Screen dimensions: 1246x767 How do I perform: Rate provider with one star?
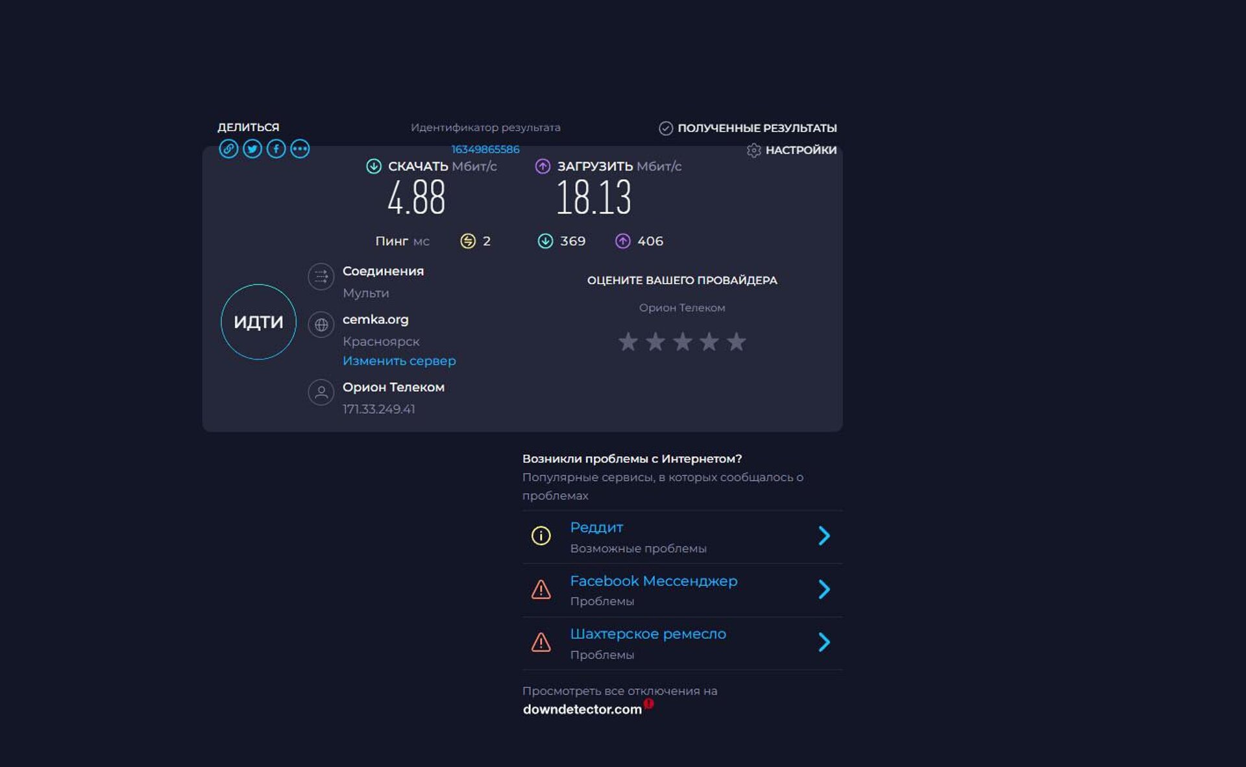(628, 341)
